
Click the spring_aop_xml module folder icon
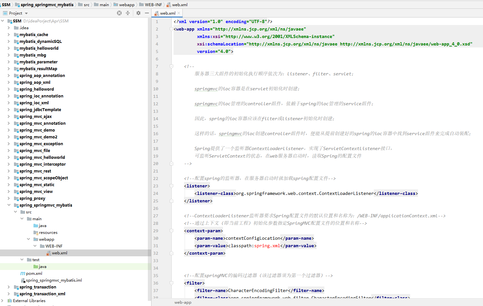(x=16, y=82)
